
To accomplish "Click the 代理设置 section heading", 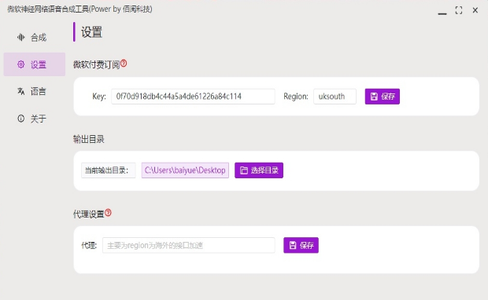I will click(x=89, y=214).
